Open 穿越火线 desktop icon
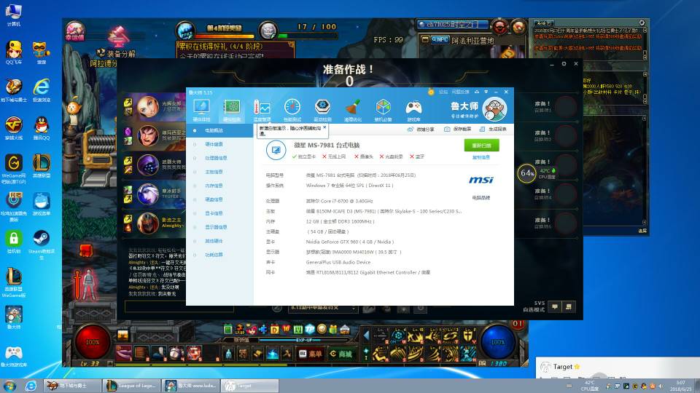700x393 pixels. pos(14,128)
